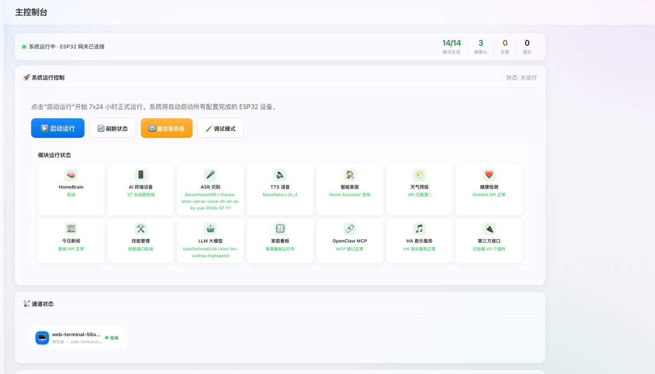Start the system with 启动运行
This screenshot has height=374, width=655.
pyautogui.click(x=58, y=128)
